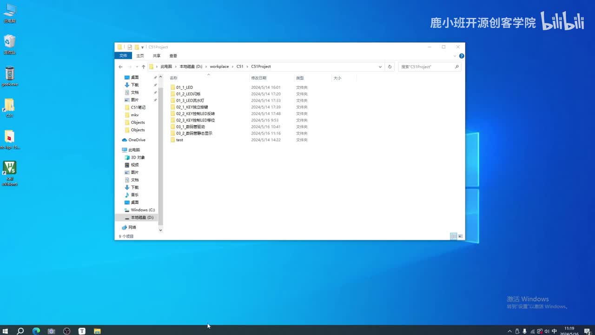Open the 01_1_LED folder
Image resolution: width=595 pixels, height=335 pixels.
[x=184, y=87]
